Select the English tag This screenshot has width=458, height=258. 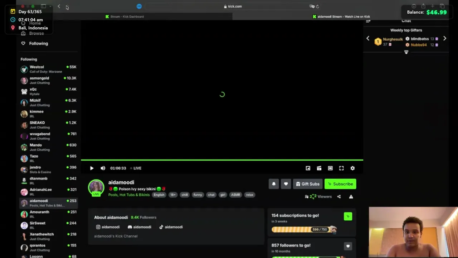pyautogui.click(x=159, y=195)
